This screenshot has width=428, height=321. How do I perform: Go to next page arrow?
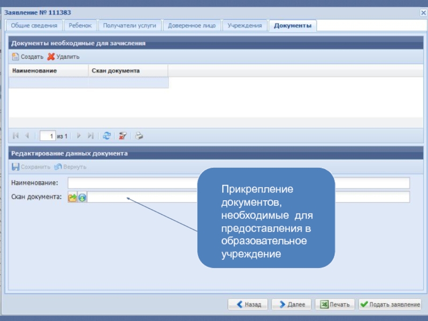tap(79, 136)
